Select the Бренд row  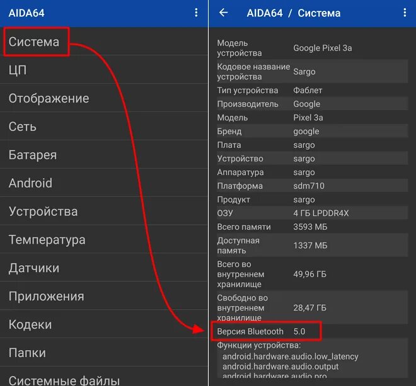tap(312, 131)
